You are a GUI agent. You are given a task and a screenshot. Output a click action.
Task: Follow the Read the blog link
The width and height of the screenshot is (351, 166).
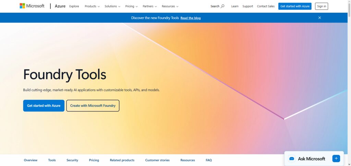[x=191, y=18]
